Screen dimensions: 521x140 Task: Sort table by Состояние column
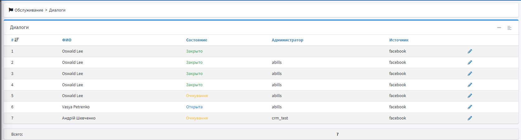pyautogui.click(x=196, y=40)
